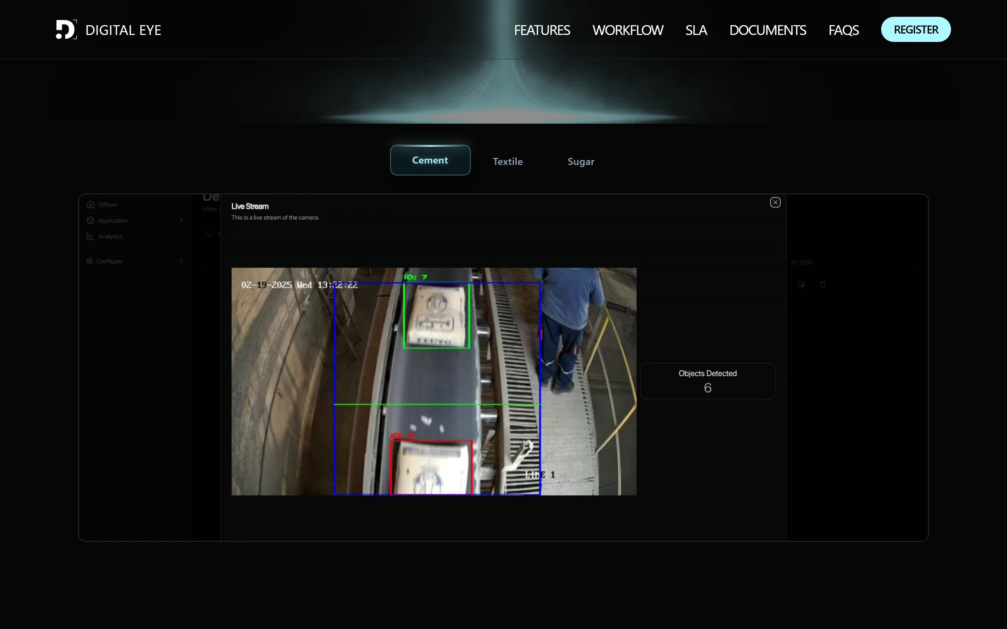Viewport: 1007px width, 629px height.
Task: Open the Documents nav link
Action: [768, 30]
